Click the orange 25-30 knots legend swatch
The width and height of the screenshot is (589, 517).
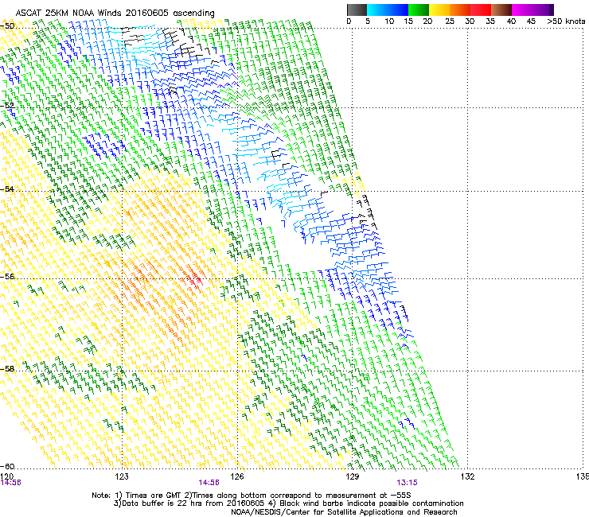460,10
